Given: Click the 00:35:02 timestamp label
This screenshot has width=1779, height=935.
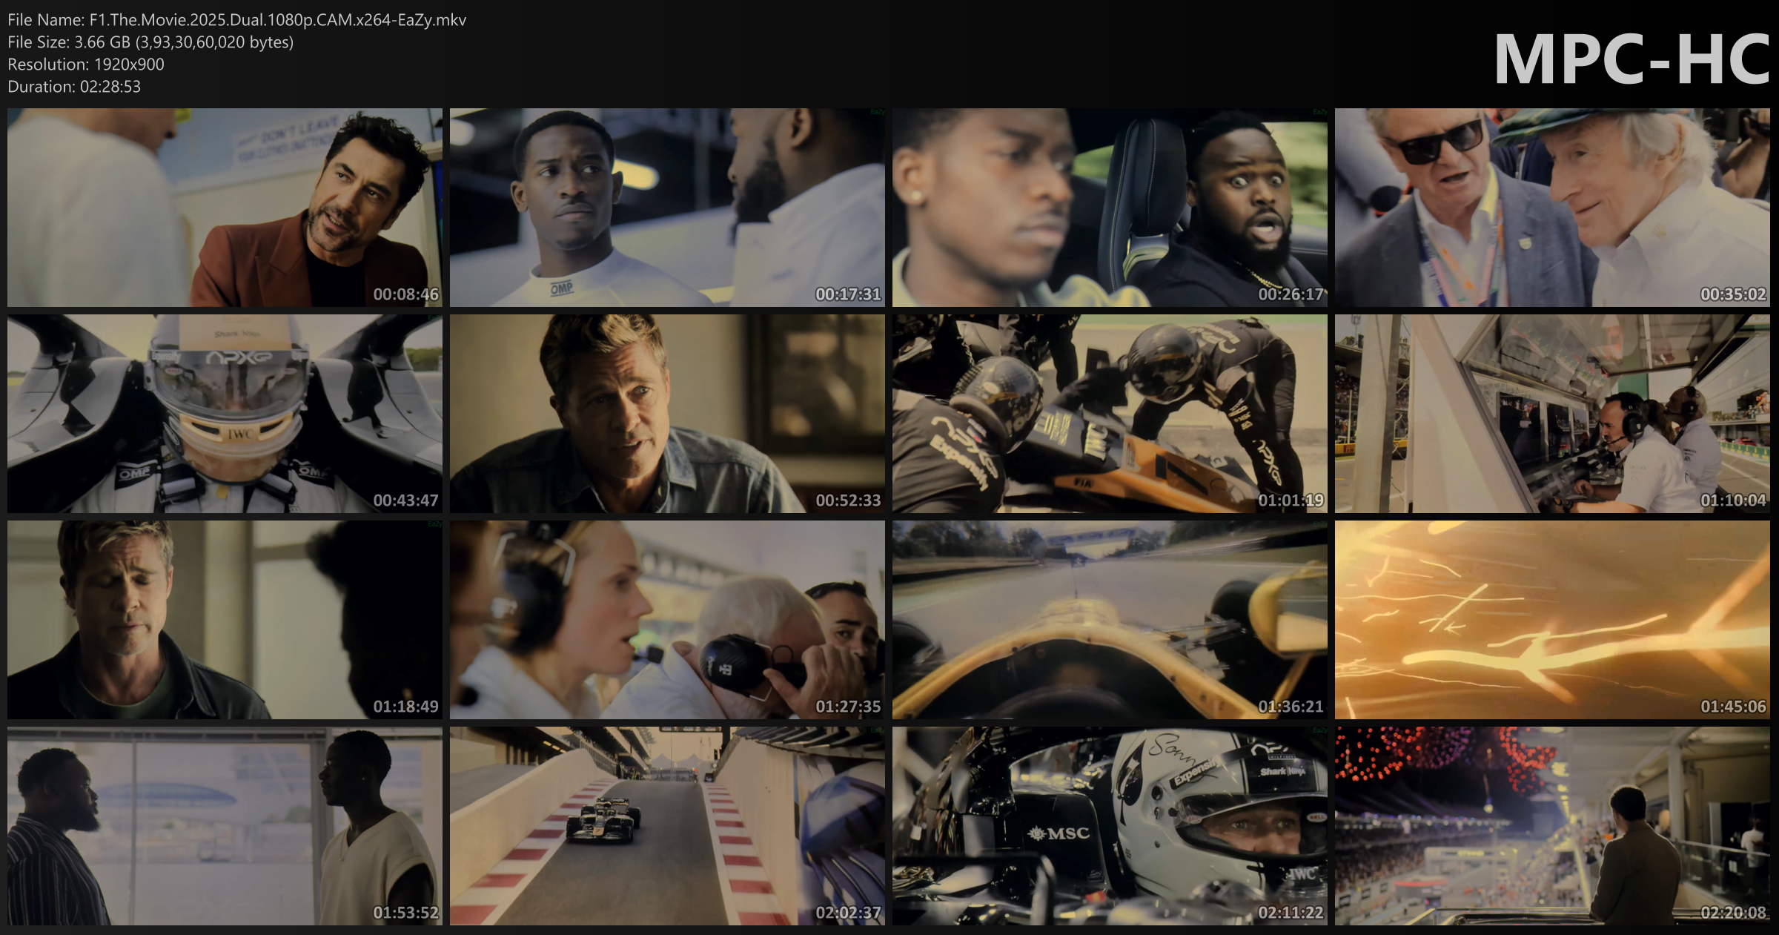Looking at the screenshot, I should 1734,294.
